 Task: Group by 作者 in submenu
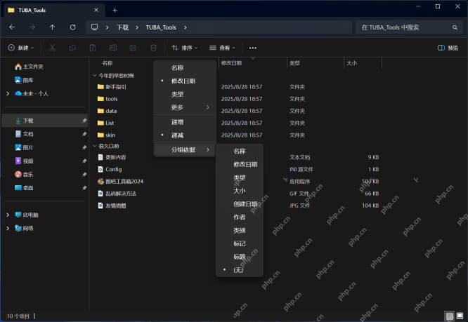240,217
